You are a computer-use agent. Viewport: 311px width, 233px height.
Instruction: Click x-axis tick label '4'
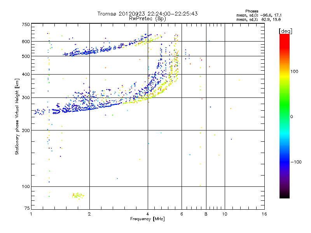point(148,214)
